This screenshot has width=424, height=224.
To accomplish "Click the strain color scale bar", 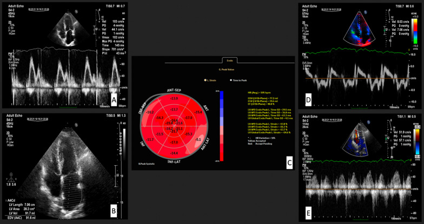I will pos(222,126).
